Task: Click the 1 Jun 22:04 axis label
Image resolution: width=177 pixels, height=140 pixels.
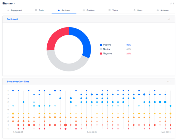Action: 18,132
